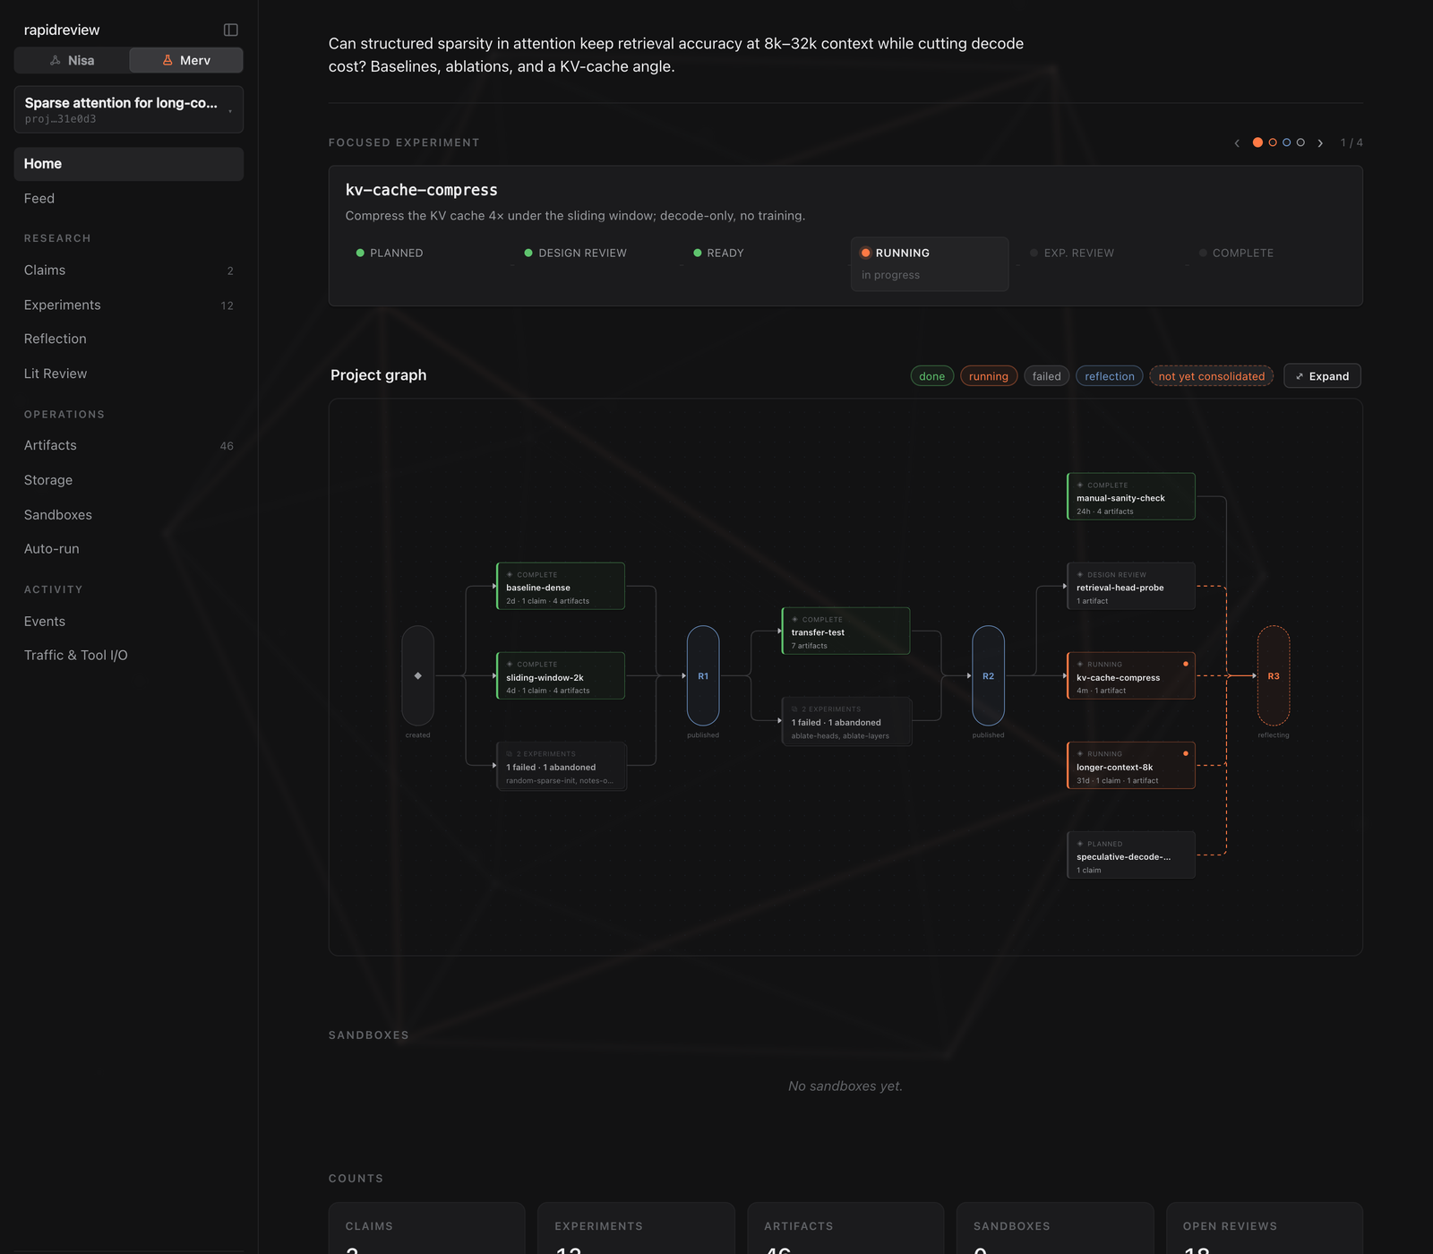
Task: Expand the project graph
Action: (1322, 376)
